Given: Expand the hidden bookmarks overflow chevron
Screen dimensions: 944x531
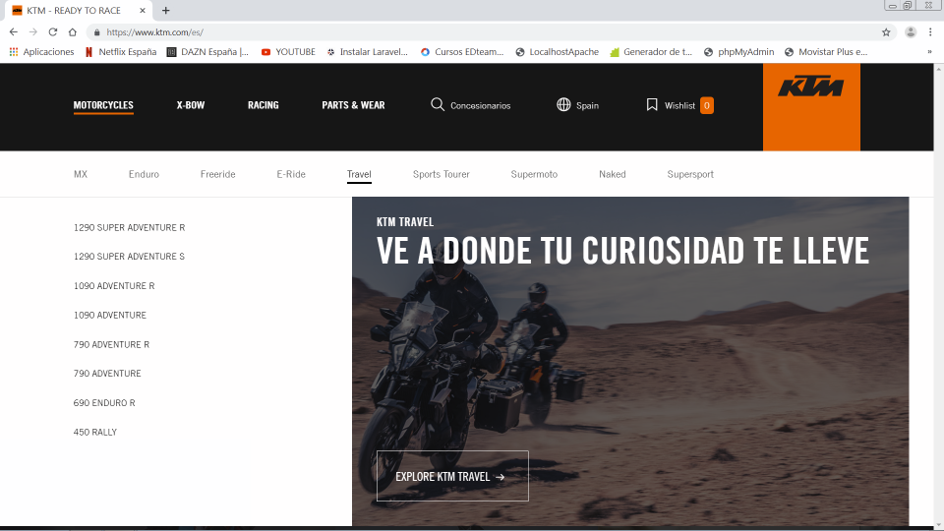Looking at the screenshot, I should click(929, 52).
